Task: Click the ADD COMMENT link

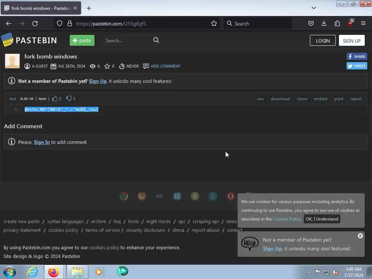Action: tap(165, 66)
